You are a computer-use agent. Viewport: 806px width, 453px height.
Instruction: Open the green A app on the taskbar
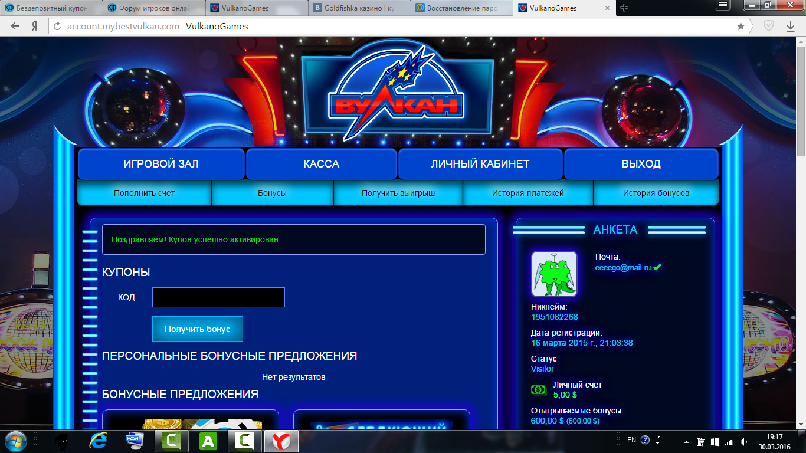(x=208, y=441)
